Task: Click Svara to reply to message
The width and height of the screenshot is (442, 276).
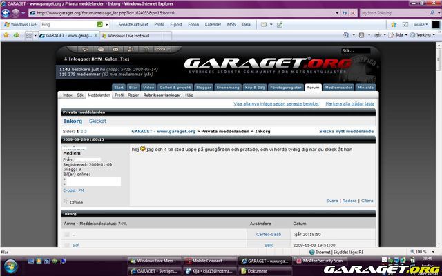Action: [x=331, y=201]
